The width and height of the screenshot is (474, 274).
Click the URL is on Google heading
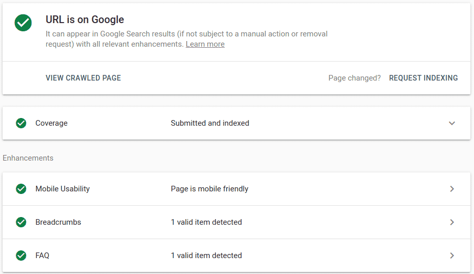click(85, 20)
